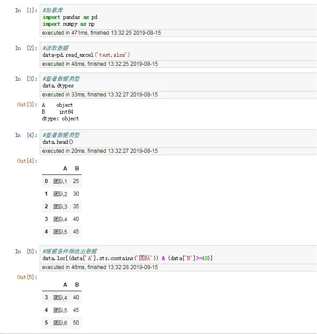Click the data.dtypes code line
Viewport: 317px width, 334px height.
click(58, 85)
